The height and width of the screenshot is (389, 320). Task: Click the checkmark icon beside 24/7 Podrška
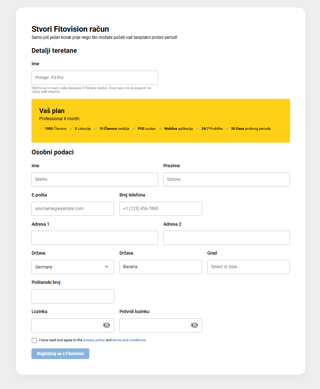tap(198, 128)
